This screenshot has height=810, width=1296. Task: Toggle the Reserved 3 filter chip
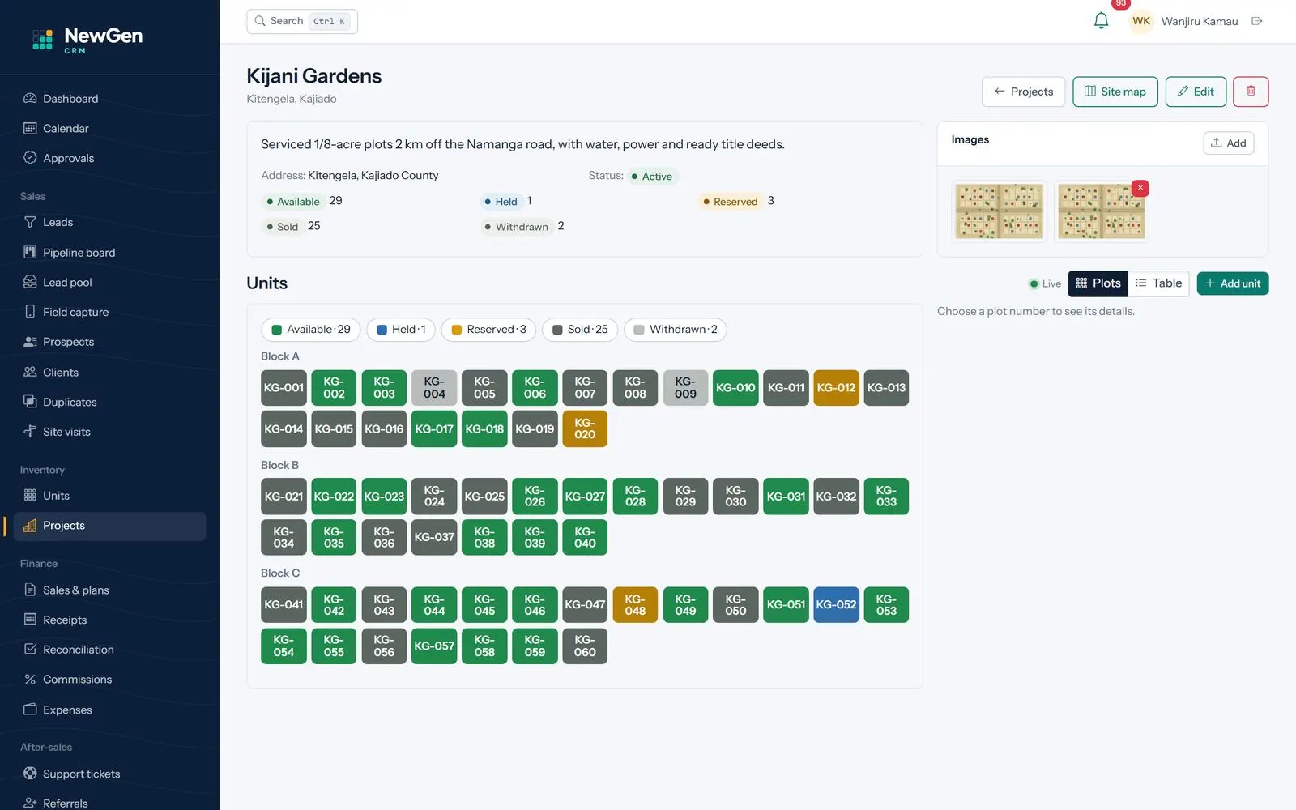tap(488, 330)
